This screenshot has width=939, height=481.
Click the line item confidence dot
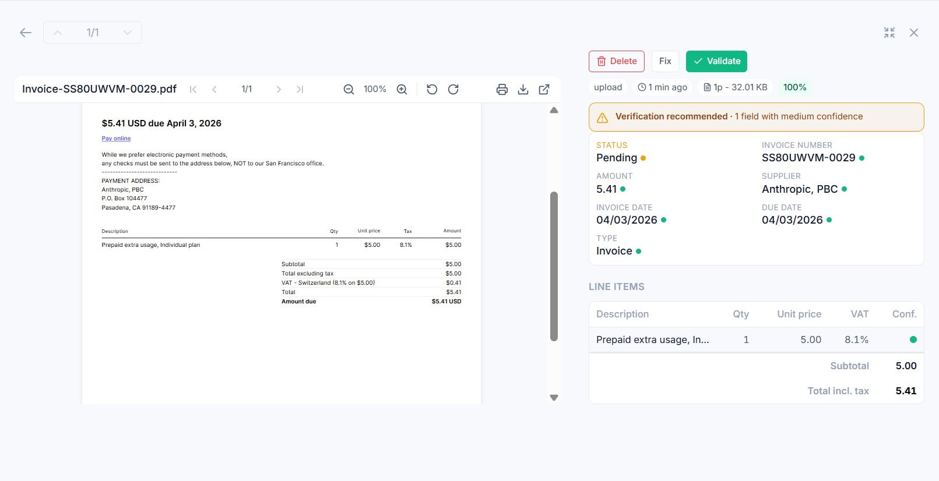coord(913,339)
